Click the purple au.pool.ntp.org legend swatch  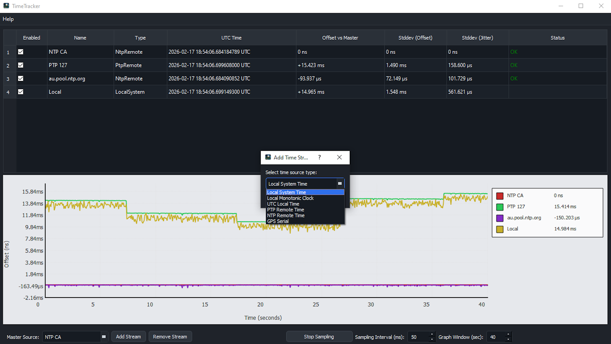click(x=500, y=218)
